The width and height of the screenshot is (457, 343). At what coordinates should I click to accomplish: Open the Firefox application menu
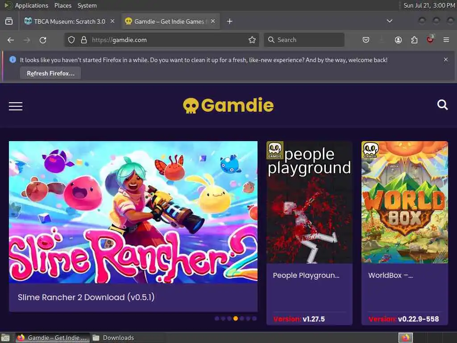click(x=446, y=40)
